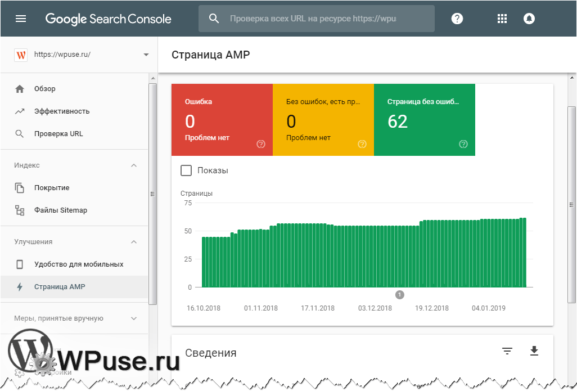Screen dimensions: 577x391
Task: Collapse the Улучшения section
Action: [134, 242]
